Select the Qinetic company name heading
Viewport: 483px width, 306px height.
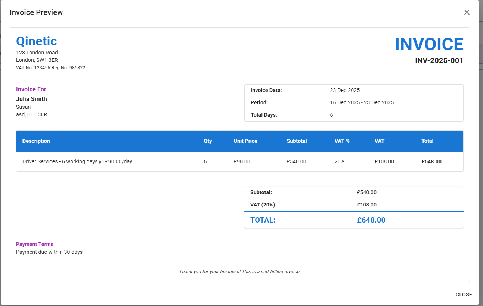click(36, 41)
